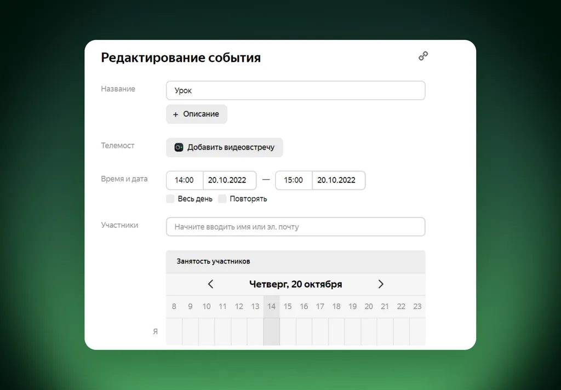Select hour 8 in the availability timeline
The width and height of the screenshot is (561, 390).
point(174,307)
